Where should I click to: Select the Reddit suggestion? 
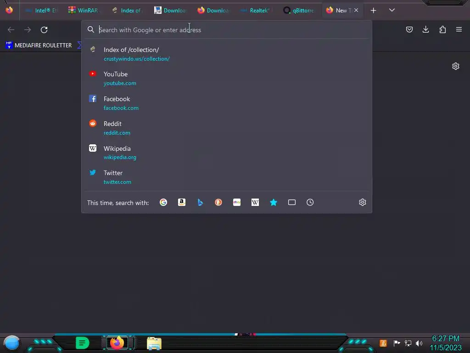[x=227, y=128]
